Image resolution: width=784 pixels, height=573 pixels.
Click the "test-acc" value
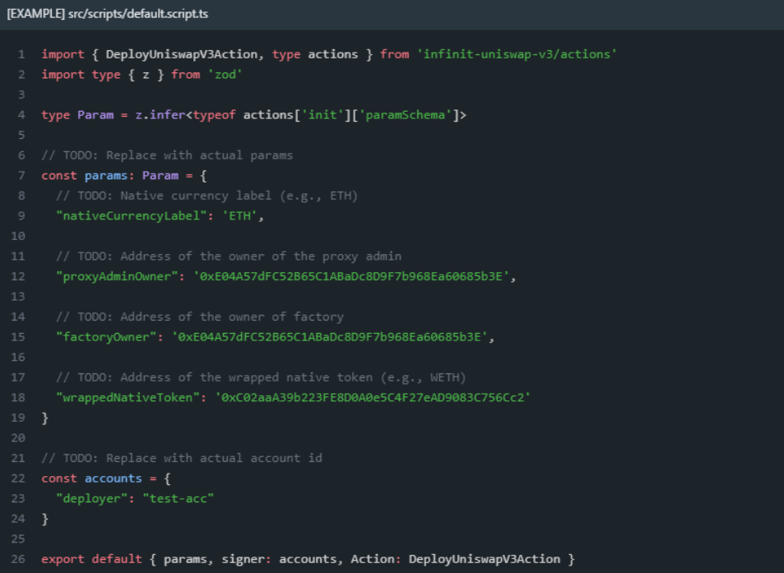178,498
